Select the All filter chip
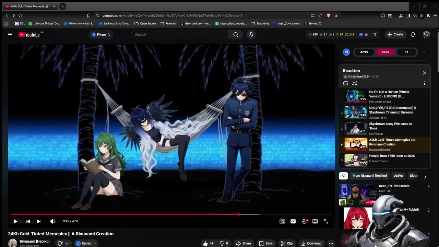The height and width of the screenshot is (247, 439). point(343,176)
